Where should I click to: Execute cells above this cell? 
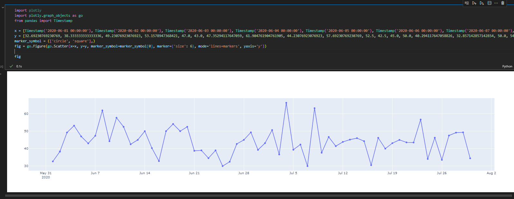474,3
